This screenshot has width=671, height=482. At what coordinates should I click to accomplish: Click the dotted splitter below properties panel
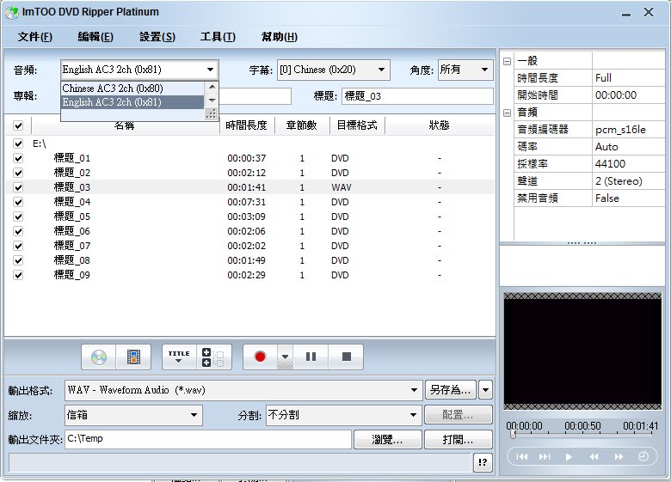point(582,243)
